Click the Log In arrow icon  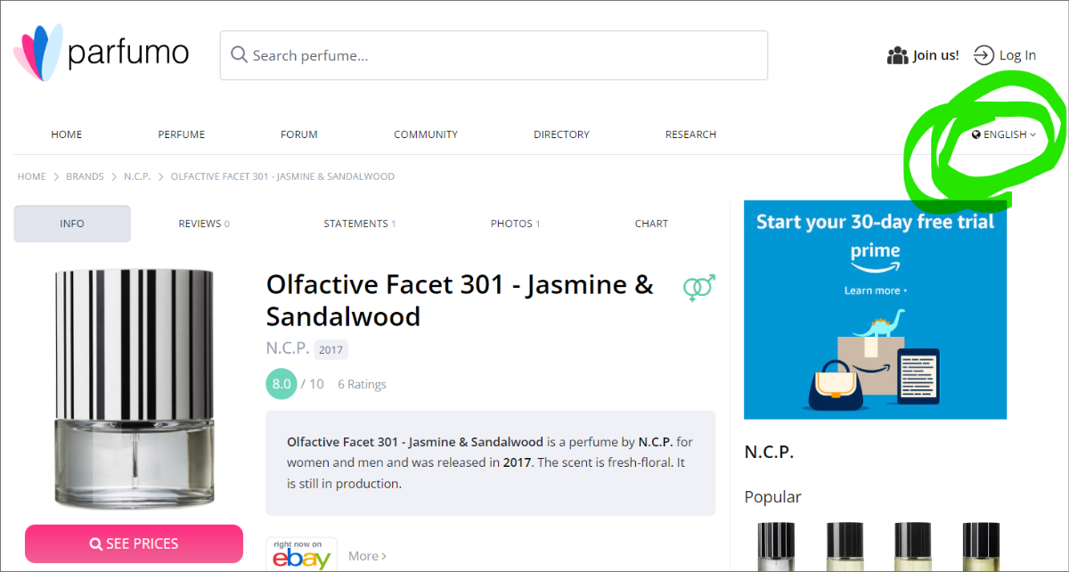983,55
